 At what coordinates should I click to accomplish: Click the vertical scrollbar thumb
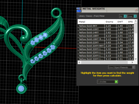[x=136, y=28]
